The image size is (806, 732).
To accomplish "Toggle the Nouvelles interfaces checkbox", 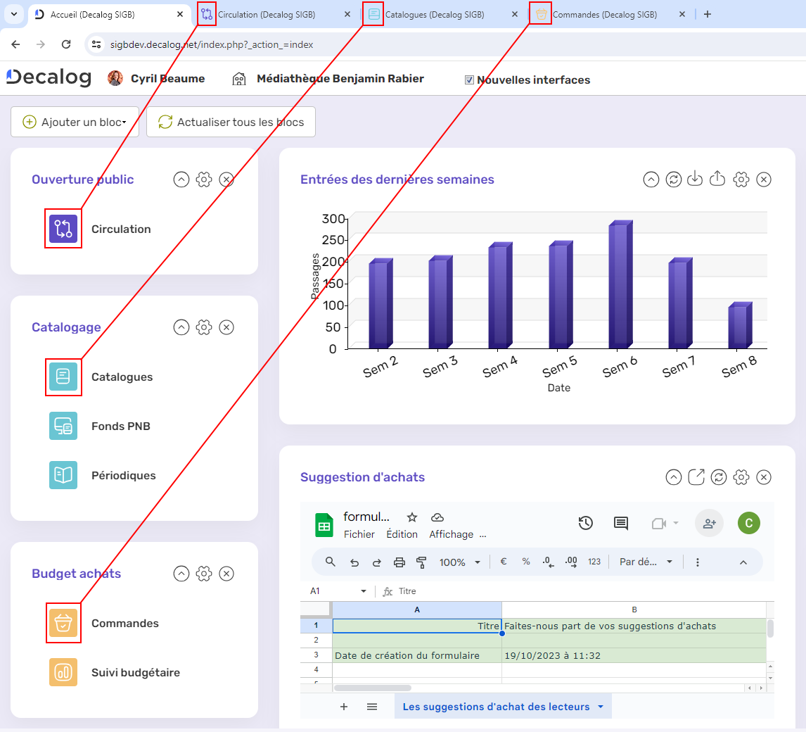I will (x=469, y=80).
